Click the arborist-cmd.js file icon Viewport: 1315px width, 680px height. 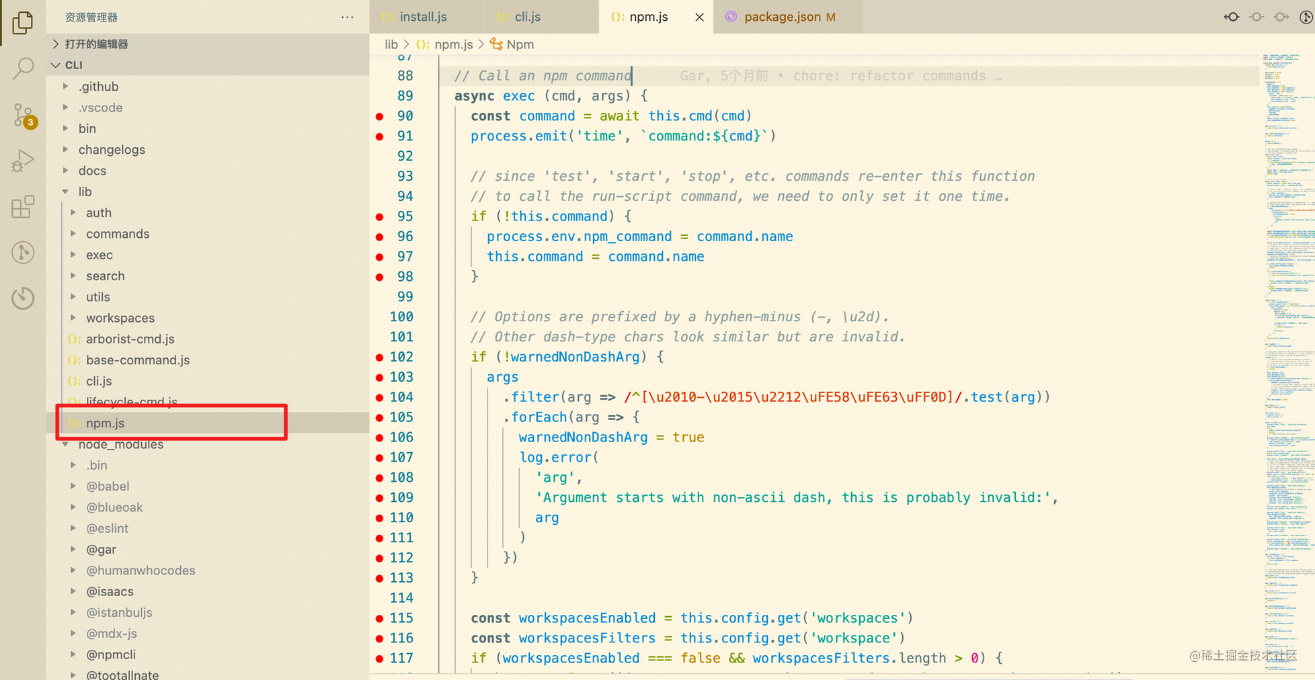click(x=74, y=339)
